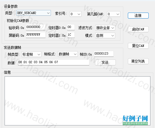Click the 清空列表 button
Viewport: 155px width, 128px height.
click(138, 61)
